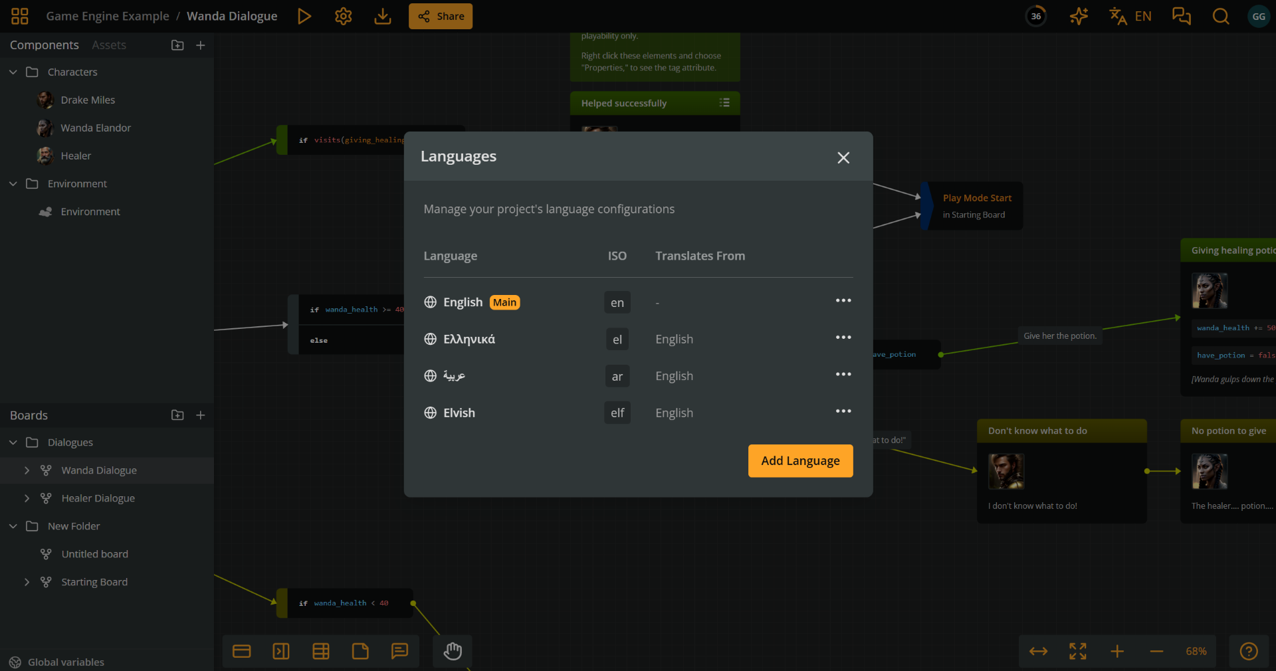Open the EN language switcher

1130,16
